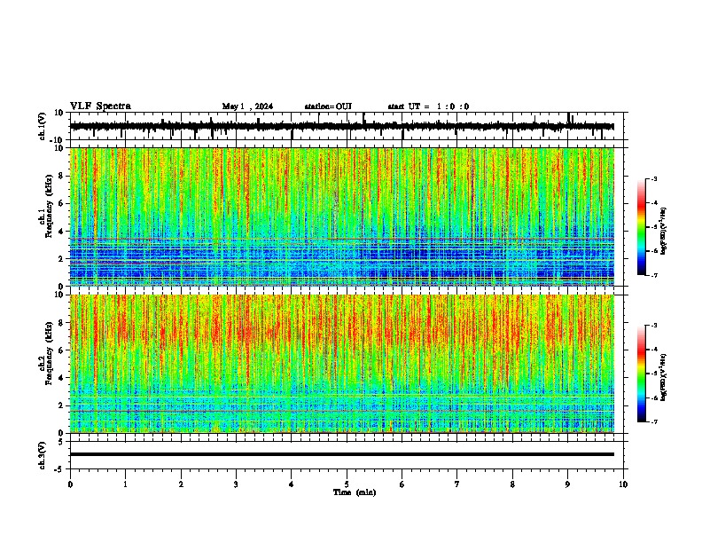The width and height of the screenshot is (702, 543).
Task: Click time axis tick label '10'
Action: [623, 484]
